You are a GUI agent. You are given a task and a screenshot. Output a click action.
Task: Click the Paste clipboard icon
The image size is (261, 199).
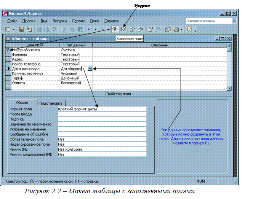[80, 29]
